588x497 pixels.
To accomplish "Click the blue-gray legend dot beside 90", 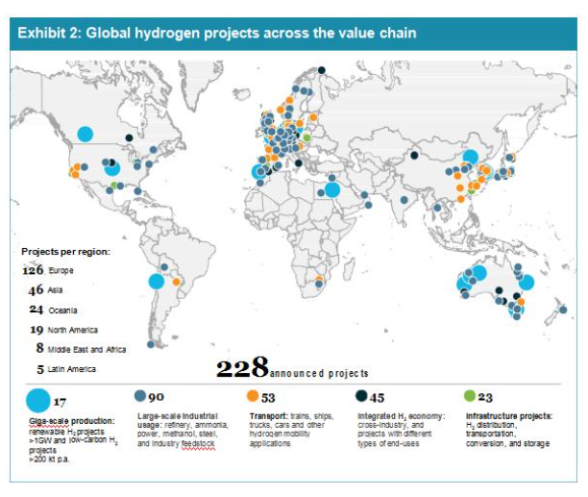I will [x=140, y=395].
